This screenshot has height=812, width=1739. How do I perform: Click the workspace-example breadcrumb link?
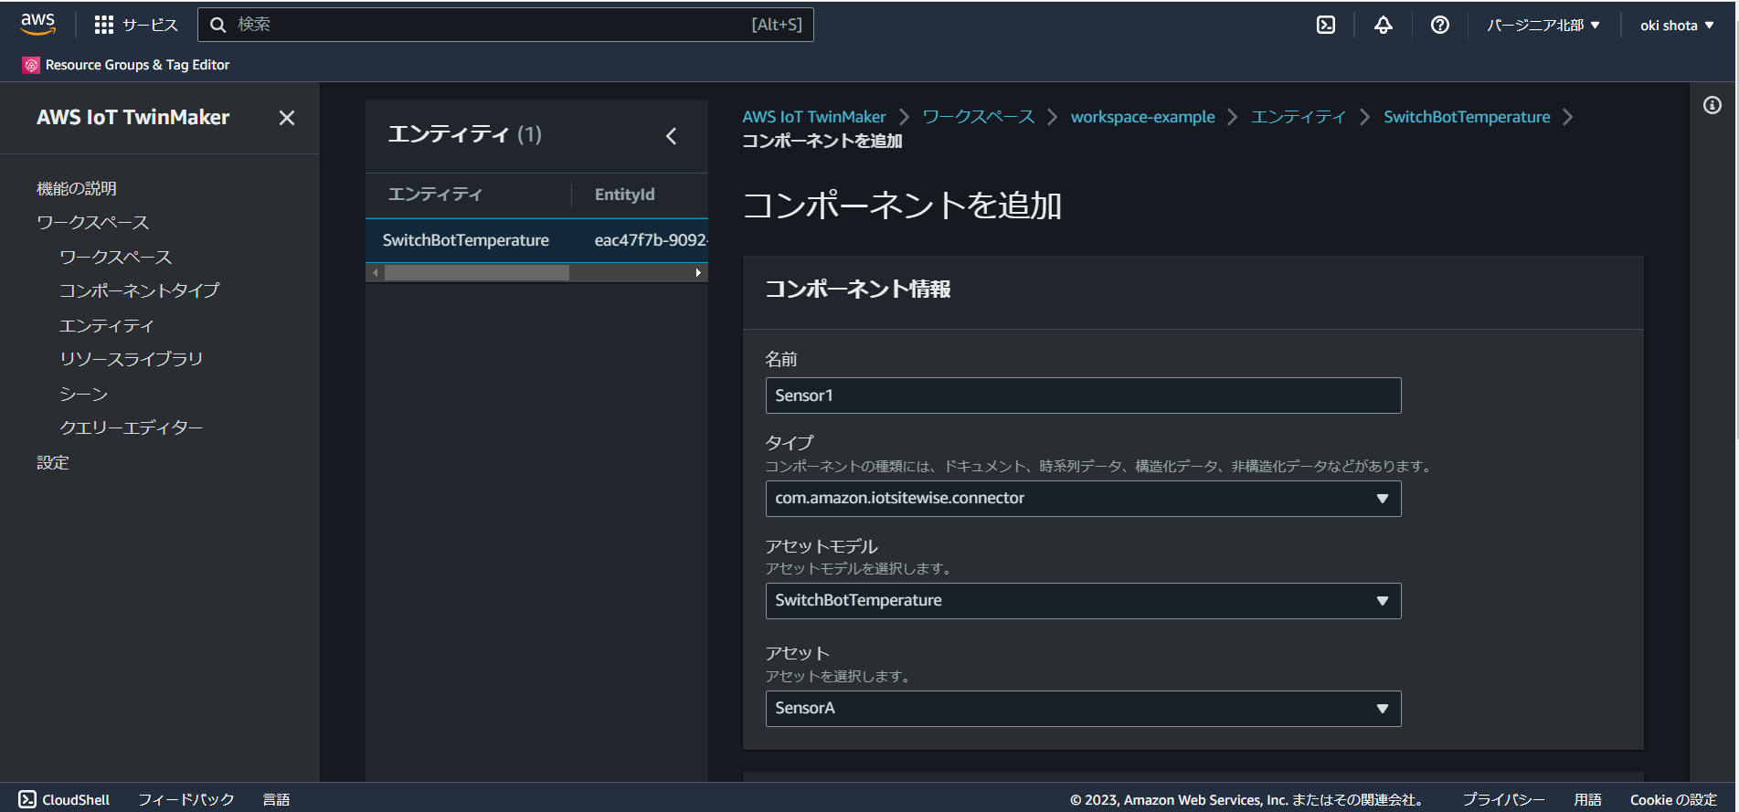point(1143,117)
